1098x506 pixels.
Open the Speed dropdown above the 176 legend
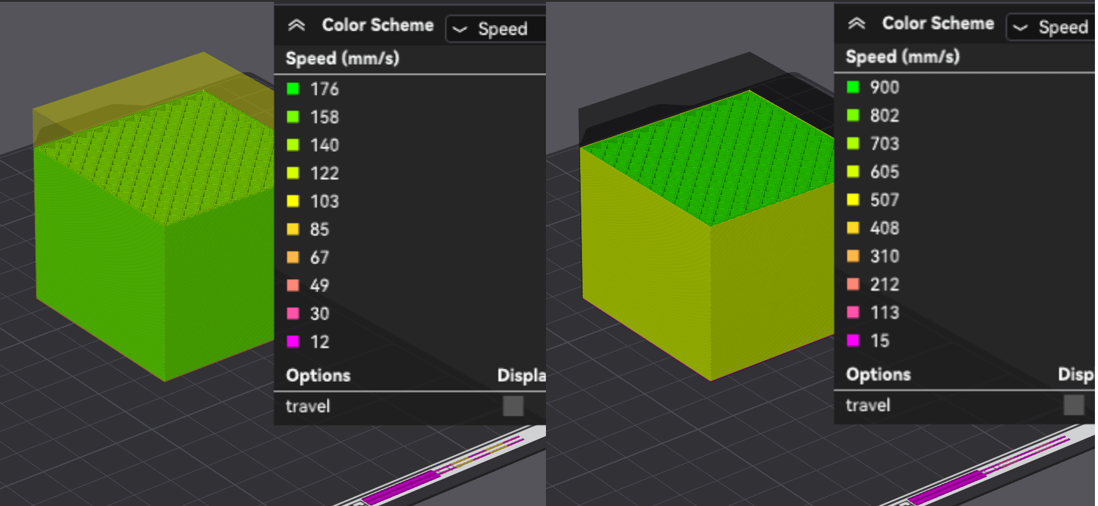495,29
